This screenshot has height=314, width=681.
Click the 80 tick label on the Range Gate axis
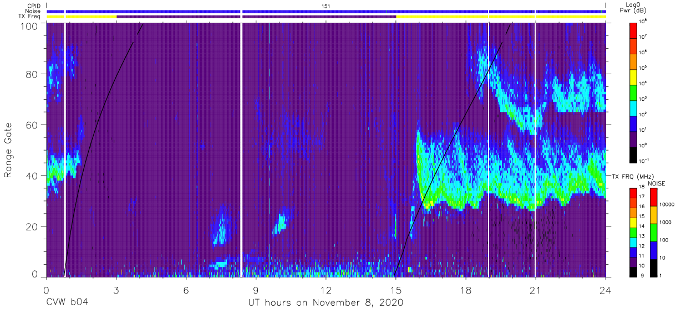click(x=32, y=74)
